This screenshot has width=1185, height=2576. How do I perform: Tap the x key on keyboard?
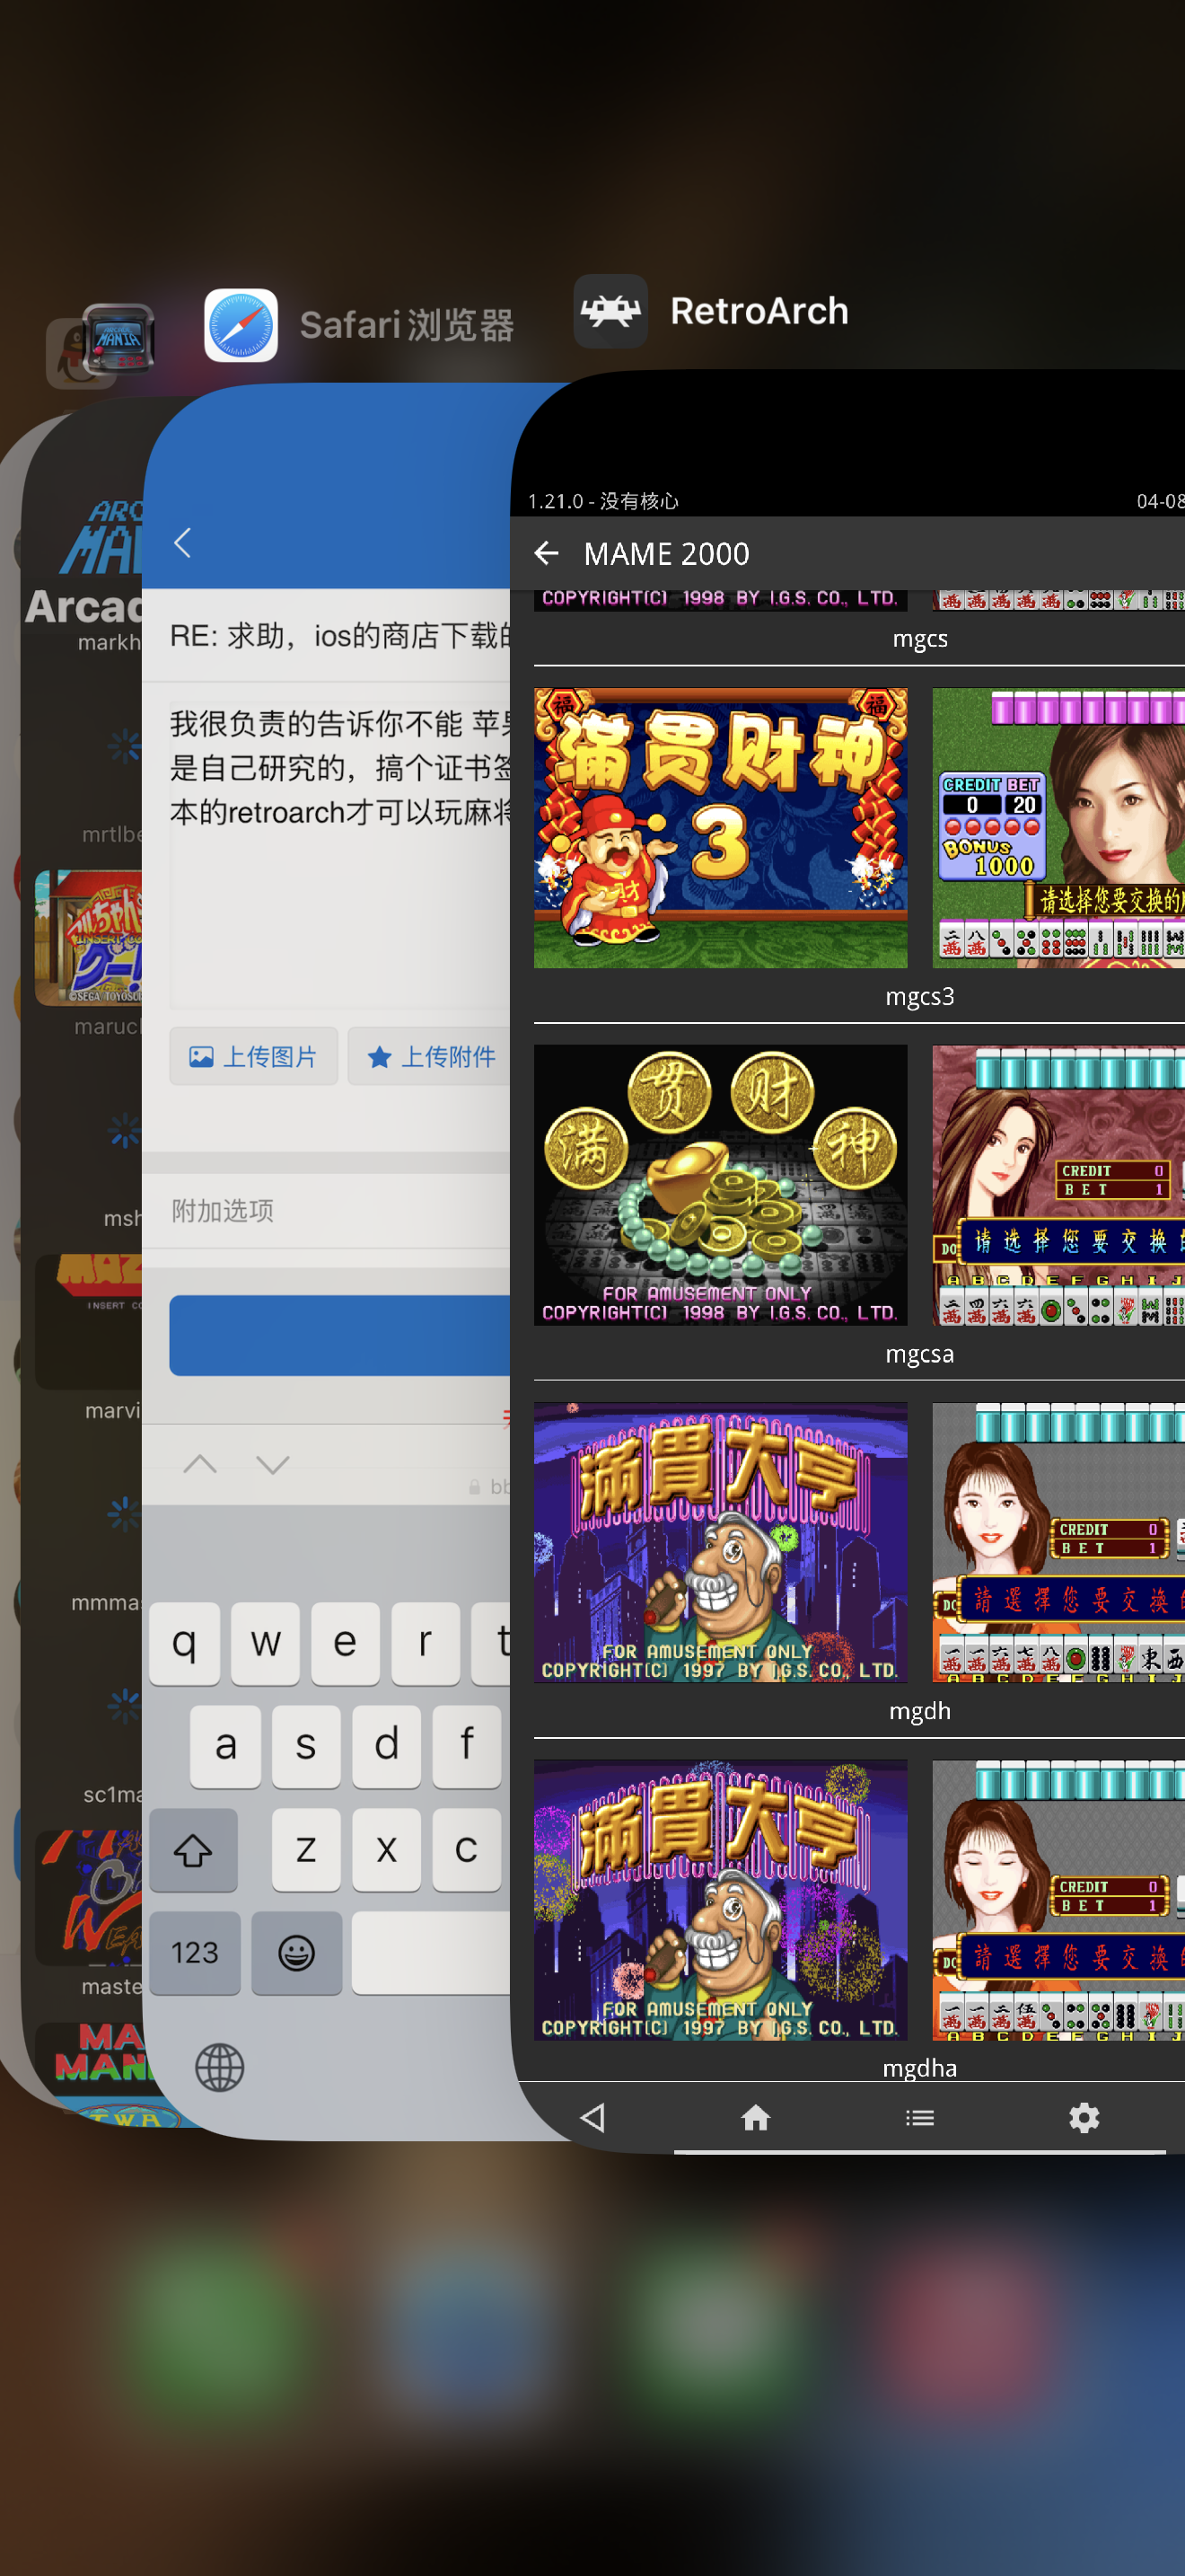[x=386, y=1849]
